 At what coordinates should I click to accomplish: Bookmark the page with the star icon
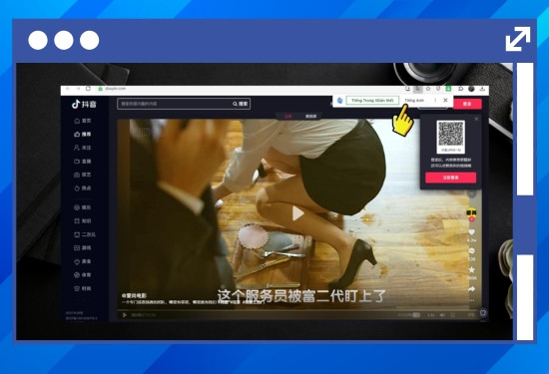[x=428, y=89]
